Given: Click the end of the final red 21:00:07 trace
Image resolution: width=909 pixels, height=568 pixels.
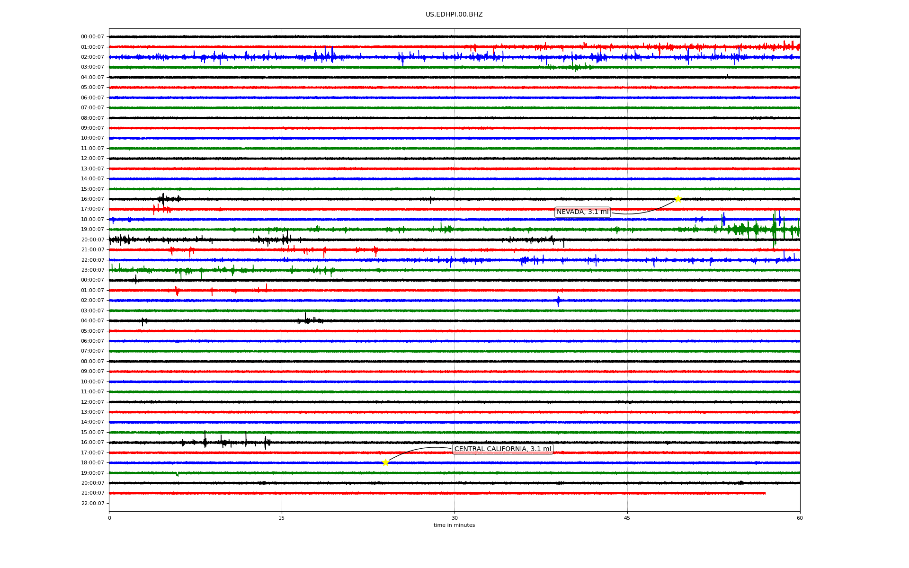Looking at the screenshot, I should (765, 493).
